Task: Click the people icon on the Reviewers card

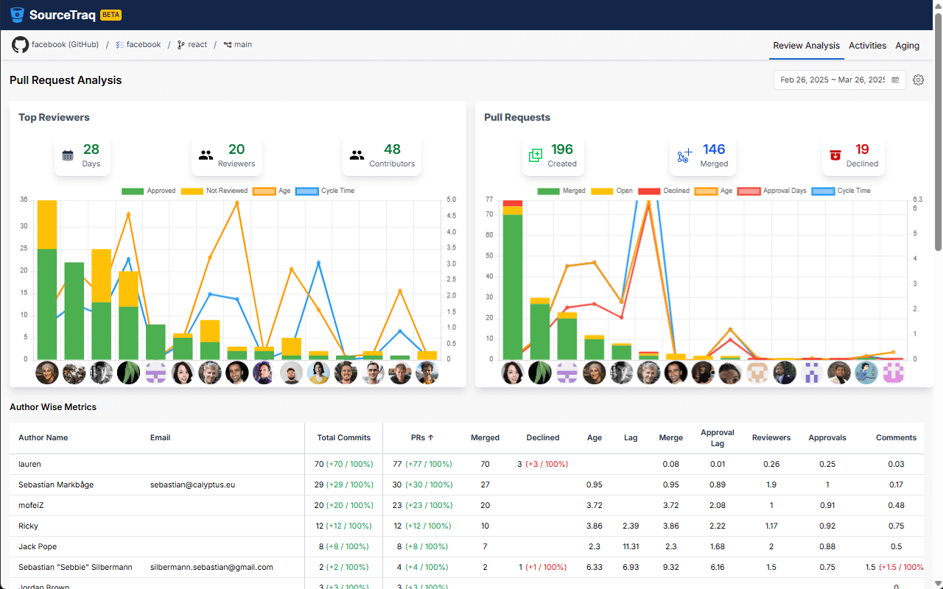Action: point(206,155)
